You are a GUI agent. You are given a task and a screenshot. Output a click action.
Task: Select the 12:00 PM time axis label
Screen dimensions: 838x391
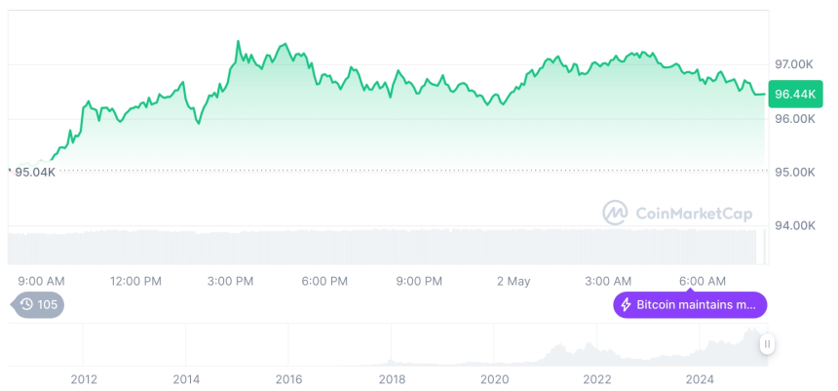[135, 281]
